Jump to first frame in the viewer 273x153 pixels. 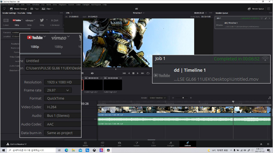click(124, 73)
